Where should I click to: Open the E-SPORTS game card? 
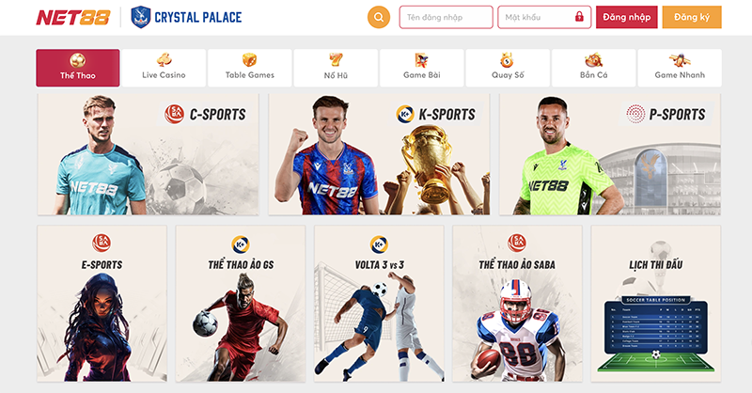click(x=102, y=304)
